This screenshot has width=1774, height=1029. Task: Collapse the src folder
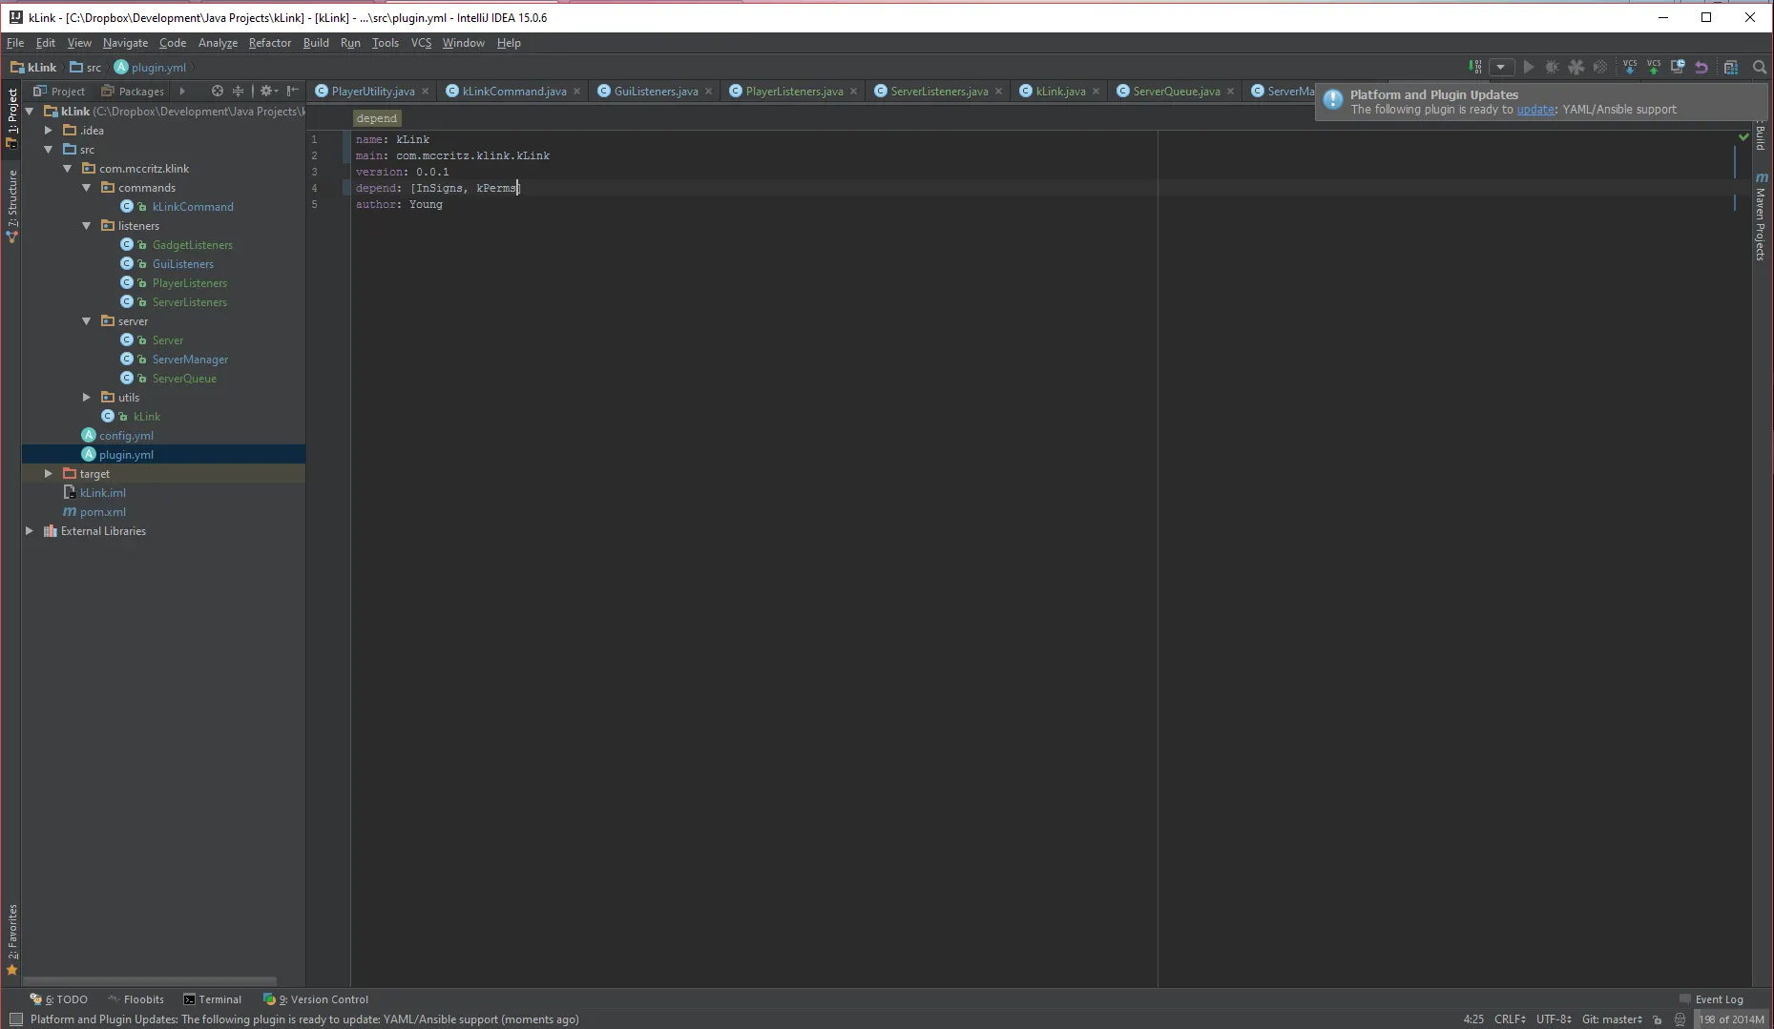[49, 150]
